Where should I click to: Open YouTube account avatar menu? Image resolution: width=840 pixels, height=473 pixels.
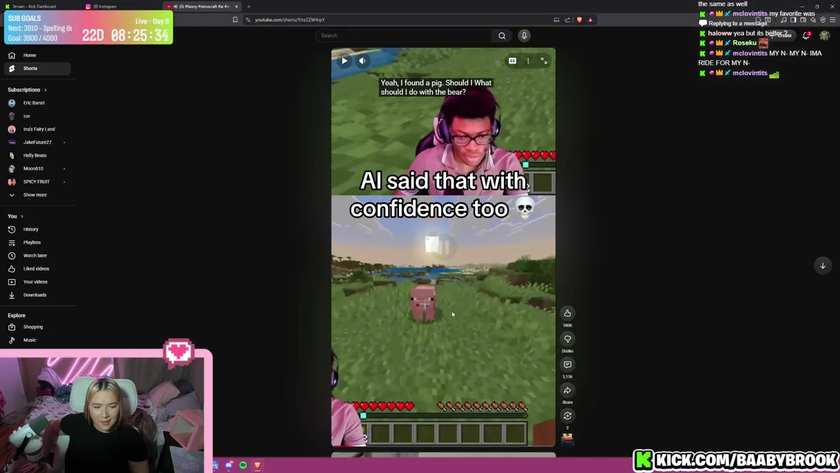(825, 35)
